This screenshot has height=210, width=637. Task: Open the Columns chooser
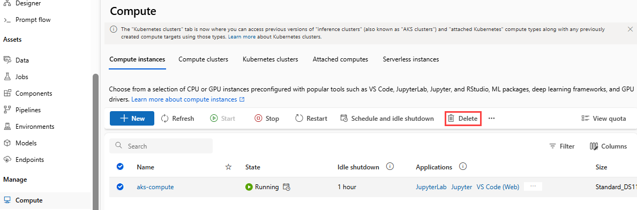[608, 146]
